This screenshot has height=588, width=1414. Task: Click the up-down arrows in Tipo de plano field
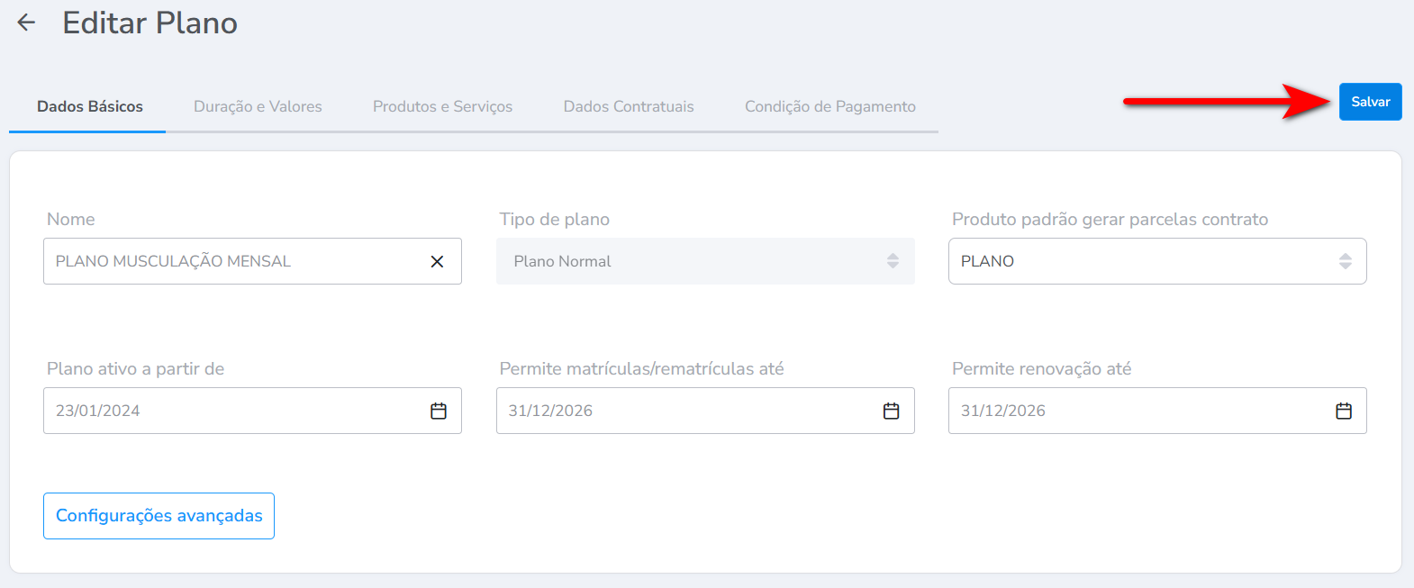pyautogui.click(x=893, y=261)
